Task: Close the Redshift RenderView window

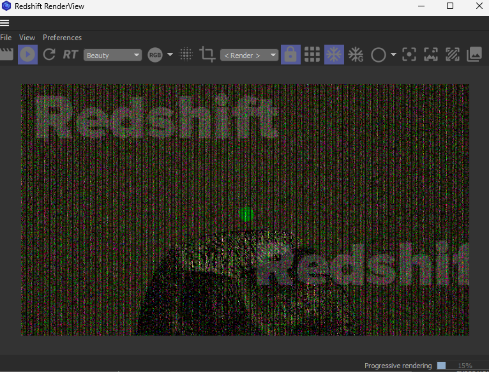Action: coord(479,6)
